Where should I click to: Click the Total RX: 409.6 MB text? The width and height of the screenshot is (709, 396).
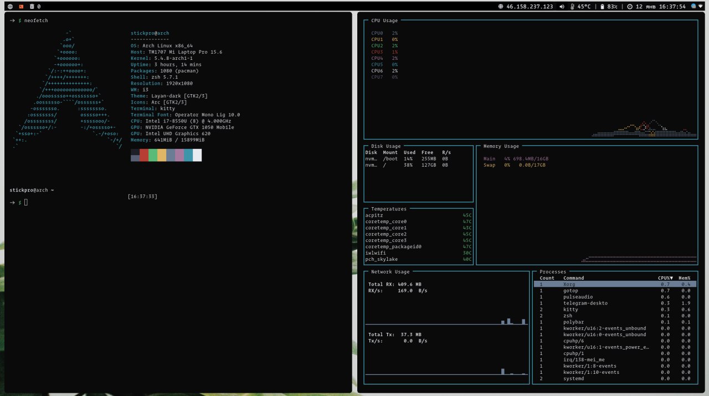[394, 284]
